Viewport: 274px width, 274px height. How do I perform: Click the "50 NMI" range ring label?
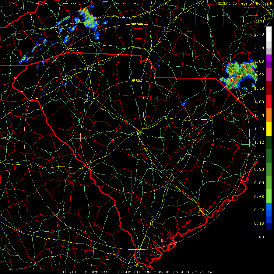[137, 80]
